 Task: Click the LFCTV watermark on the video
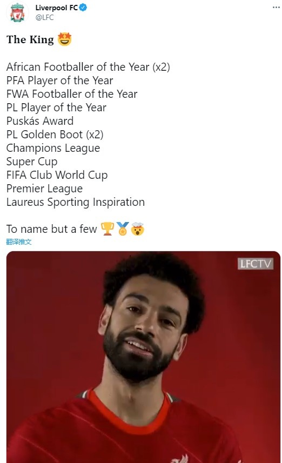pyautogui.click(x=255, y=264)
